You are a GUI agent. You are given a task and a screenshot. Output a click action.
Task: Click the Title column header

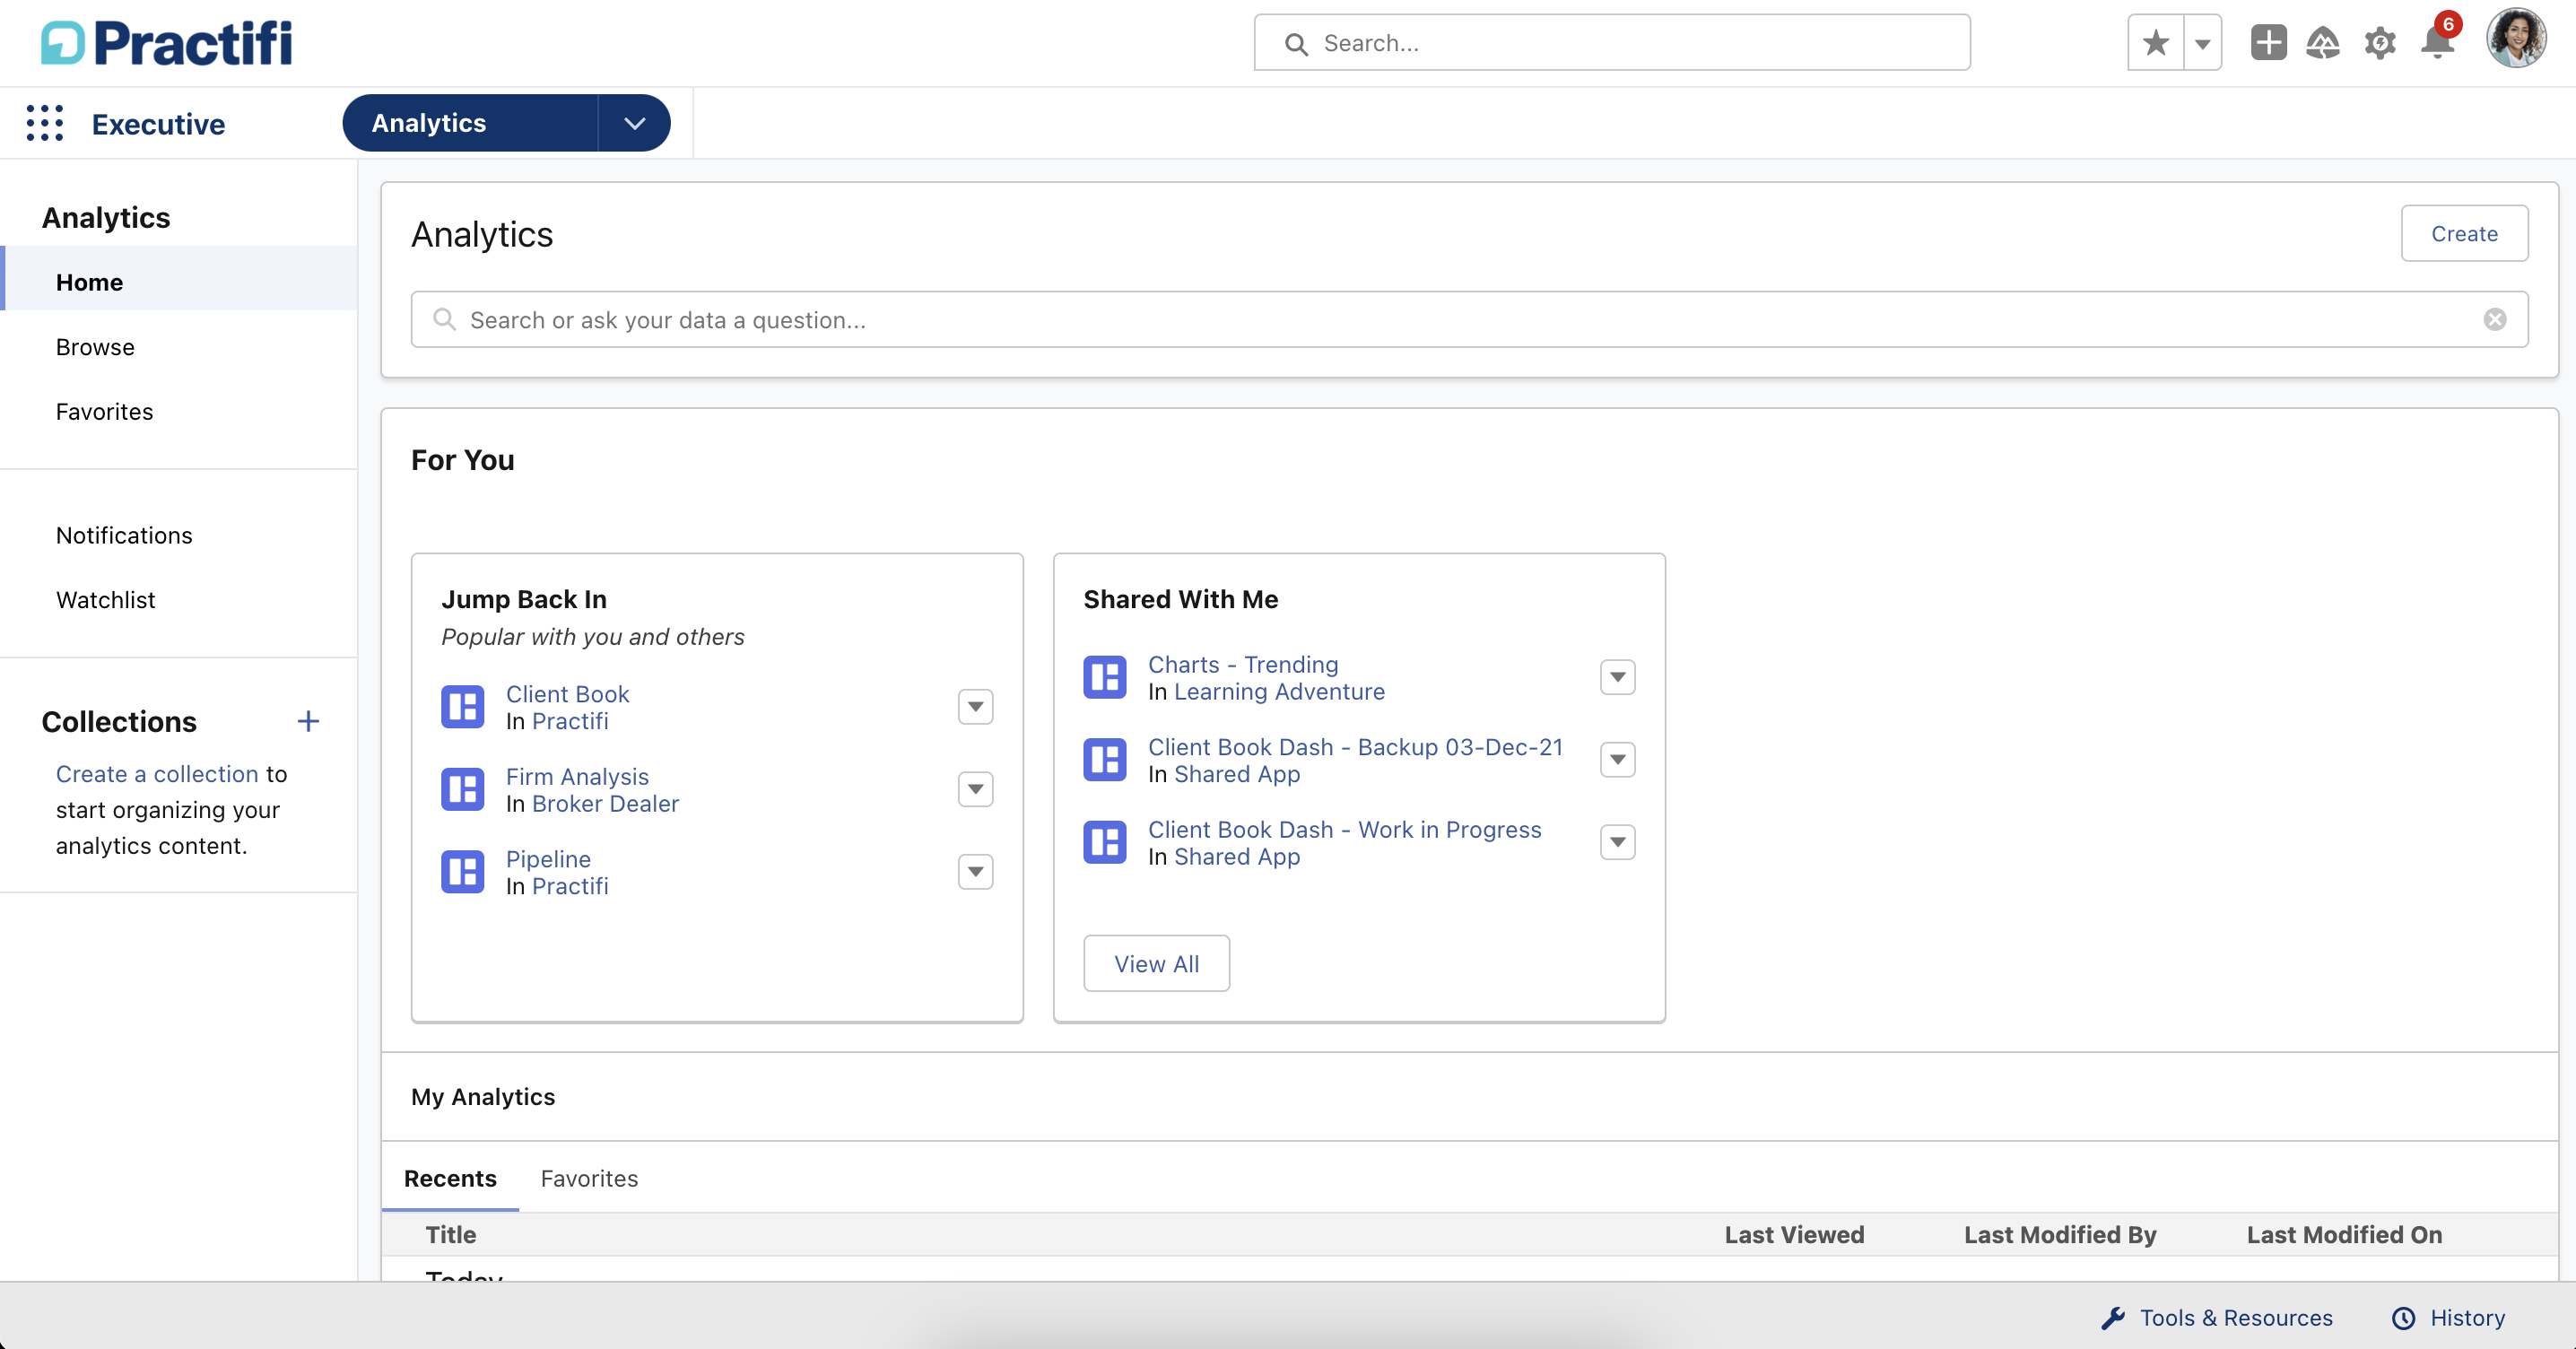[x=451, y=1235]
